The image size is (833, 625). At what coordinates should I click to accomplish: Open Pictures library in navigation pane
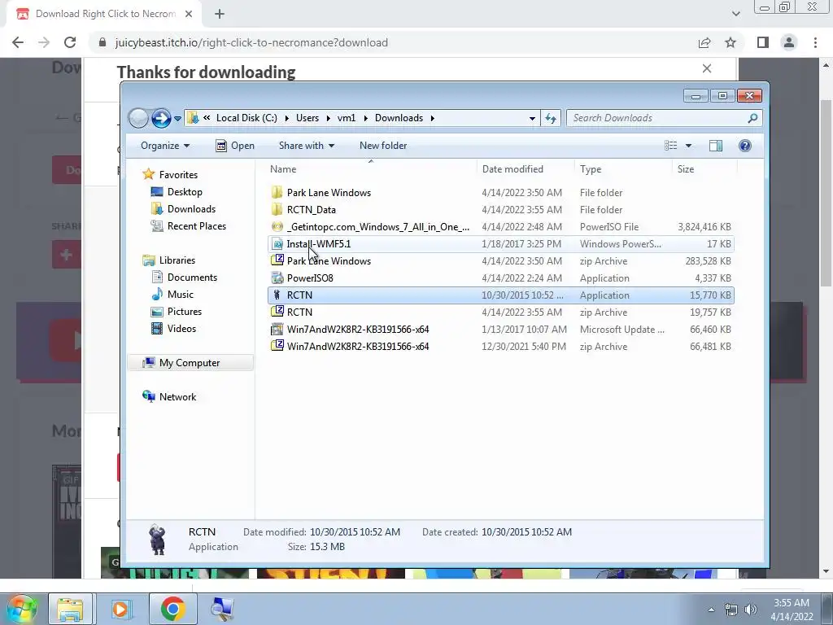(185, 312)
